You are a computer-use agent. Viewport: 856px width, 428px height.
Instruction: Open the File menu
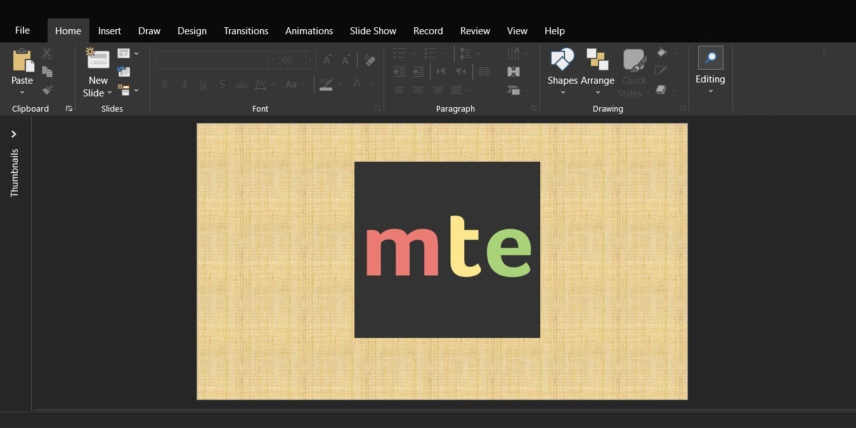click(22, 30)
